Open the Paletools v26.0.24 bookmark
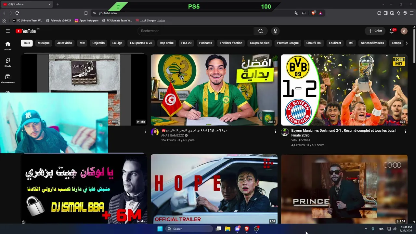Image resolution: width=416 pixels, height=234 pixels. [58, 20]
